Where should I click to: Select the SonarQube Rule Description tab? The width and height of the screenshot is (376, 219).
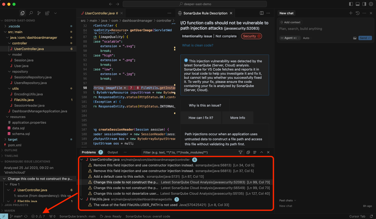coord(204,13)
